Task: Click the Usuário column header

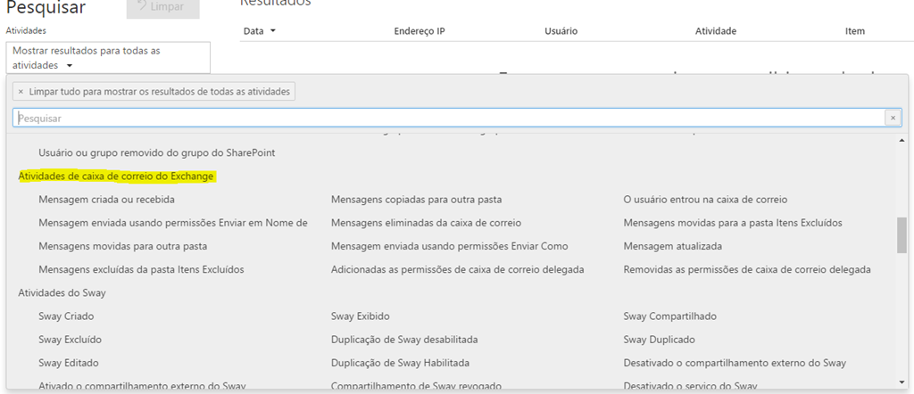Action: click(x=561, y=31)
